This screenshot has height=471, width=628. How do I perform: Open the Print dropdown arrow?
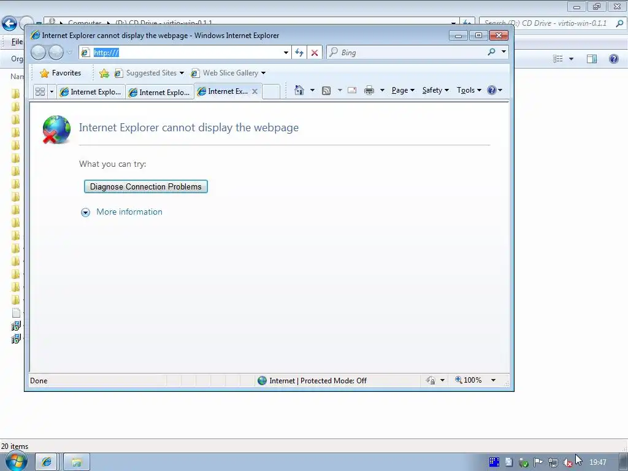(382, 90)
